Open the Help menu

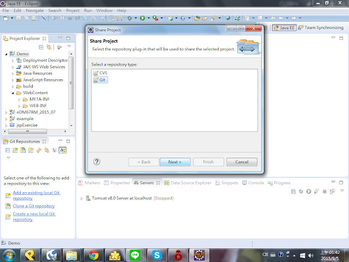pos(122,10)
